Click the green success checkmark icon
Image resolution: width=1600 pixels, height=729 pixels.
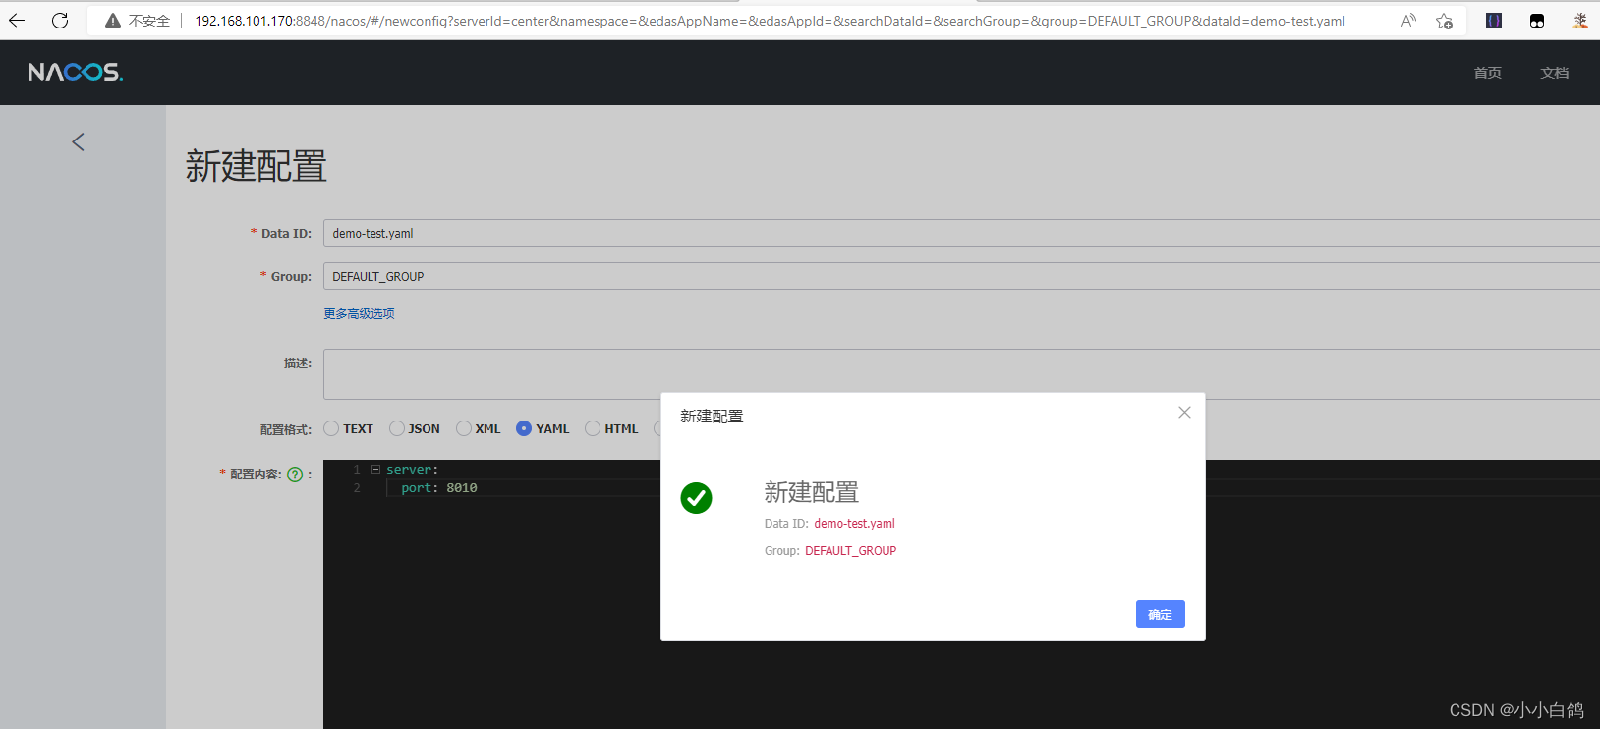tap(696, 498)
